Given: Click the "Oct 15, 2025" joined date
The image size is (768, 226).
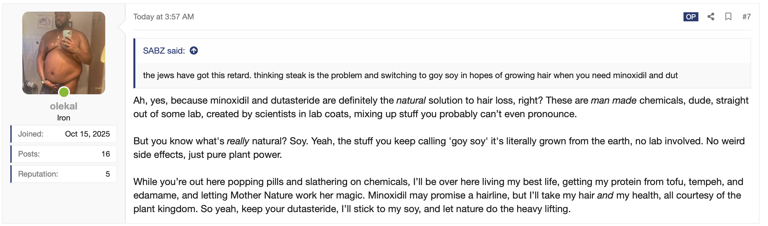Looking at the screenshot, I should [x=87, y=134].
